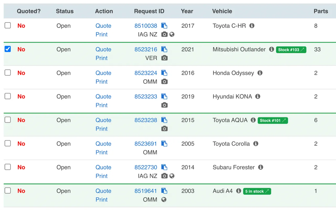Open camera photos for Toyota AQUA request
This screenshot has width=336, height=210.
coord(164,129)
